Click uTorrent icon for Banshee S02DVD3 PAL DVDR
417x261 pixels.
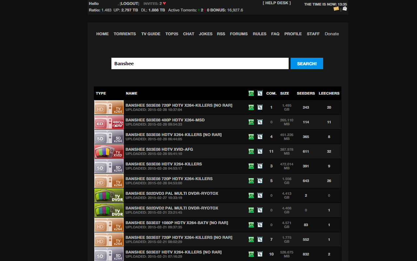coord(251,195)
